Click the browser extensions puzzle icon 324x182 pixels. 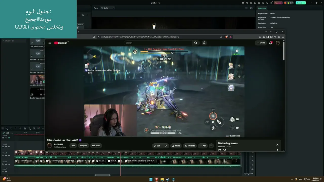260,37
